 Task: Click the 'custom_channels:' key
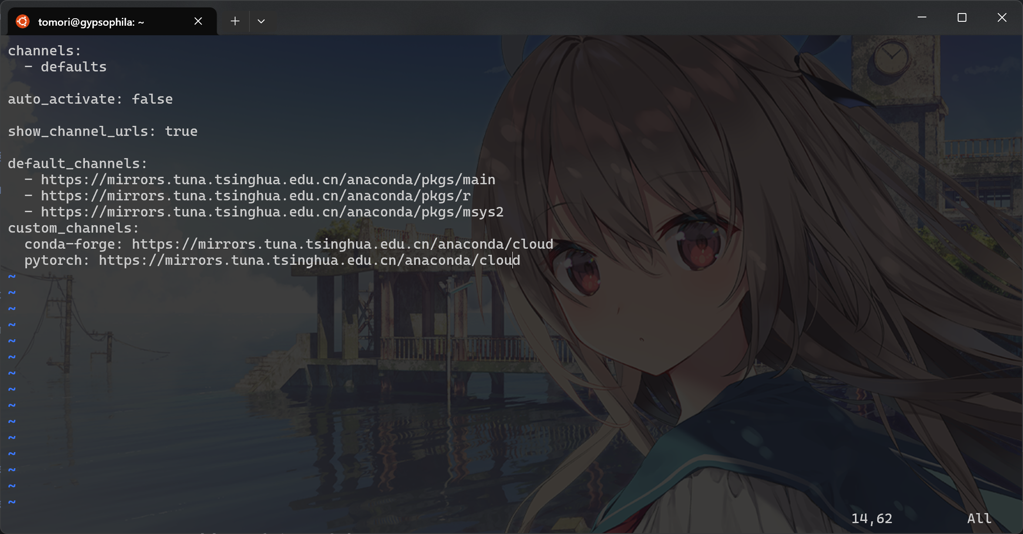(73, 228)
